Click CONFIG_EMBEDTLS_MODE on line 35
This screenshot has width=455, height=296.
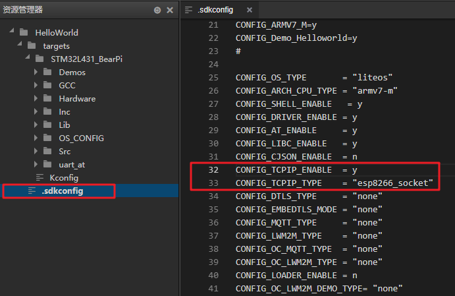click(286, 210)
